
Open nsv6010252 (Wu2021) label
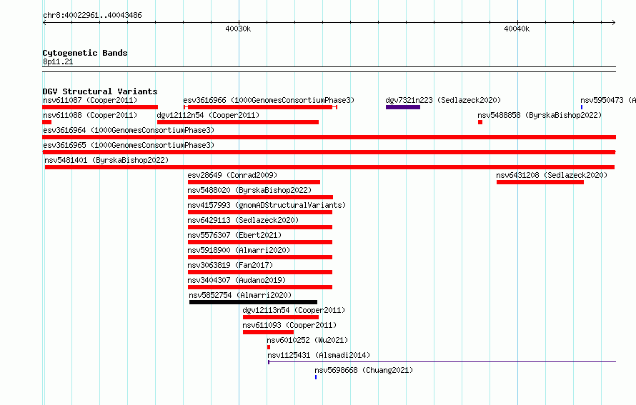(307, 340)
